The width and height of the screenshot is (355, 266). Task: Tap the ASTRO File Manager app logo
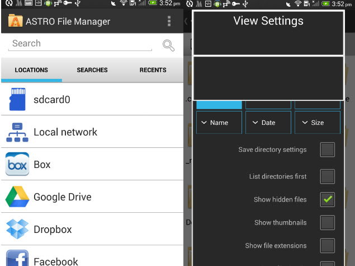coord(15,21)
